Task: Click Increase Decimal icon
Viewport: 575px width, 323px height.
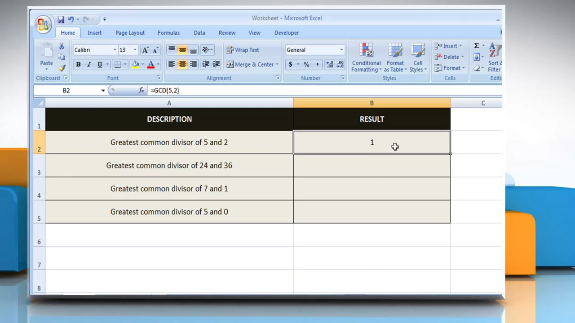Action: click(329, 64)
